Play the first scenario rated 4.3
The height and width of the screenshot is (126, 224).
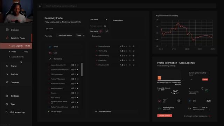click(133, 46)
